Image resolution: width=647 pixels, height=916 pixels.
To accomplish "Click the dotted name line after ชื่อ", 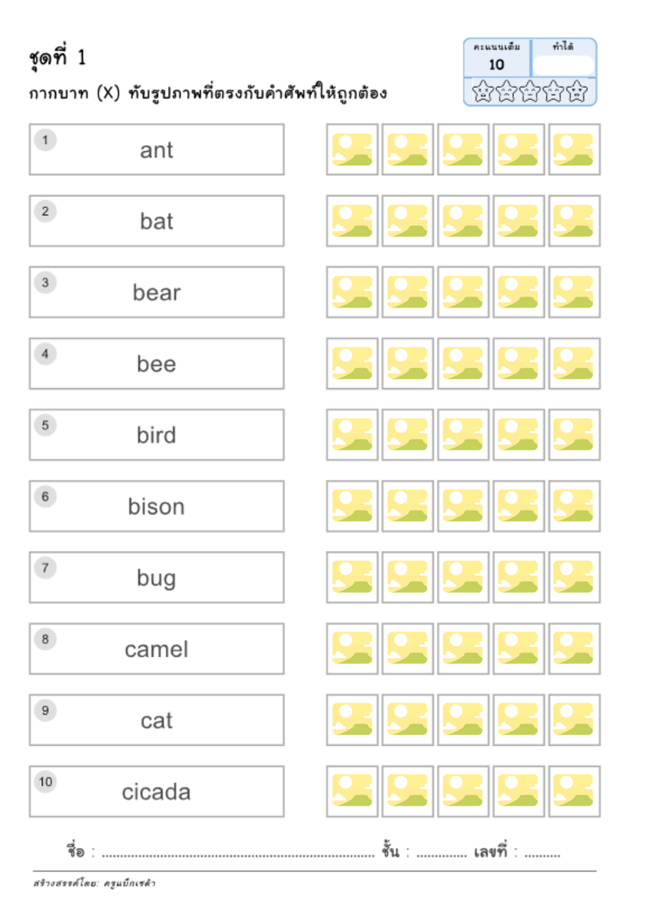I will tap(238, 855).
